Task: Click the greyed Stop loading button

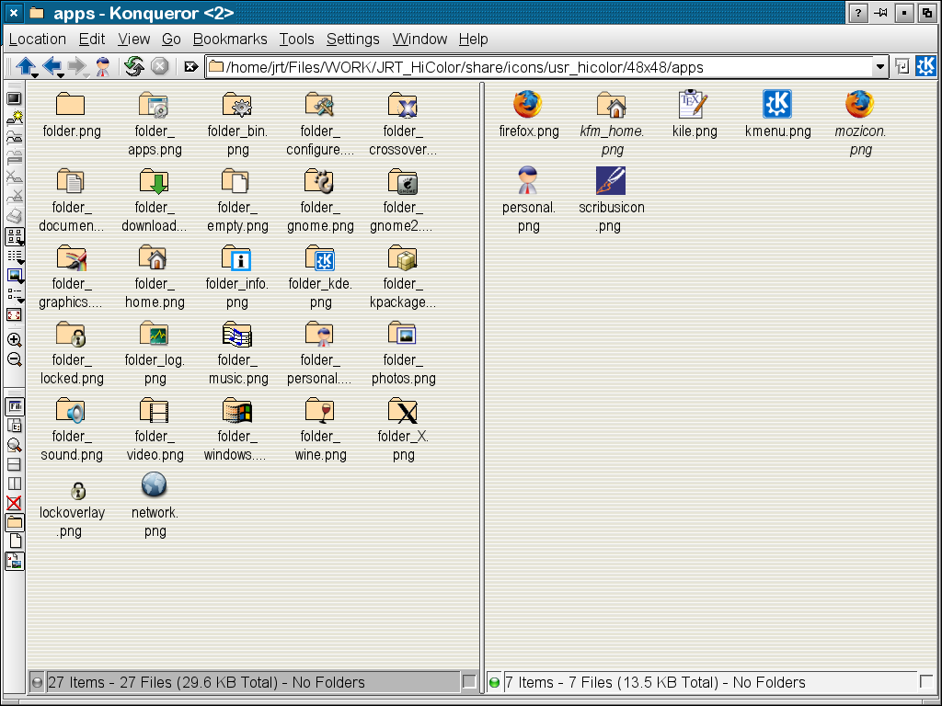Action: (x=159, y=65)
